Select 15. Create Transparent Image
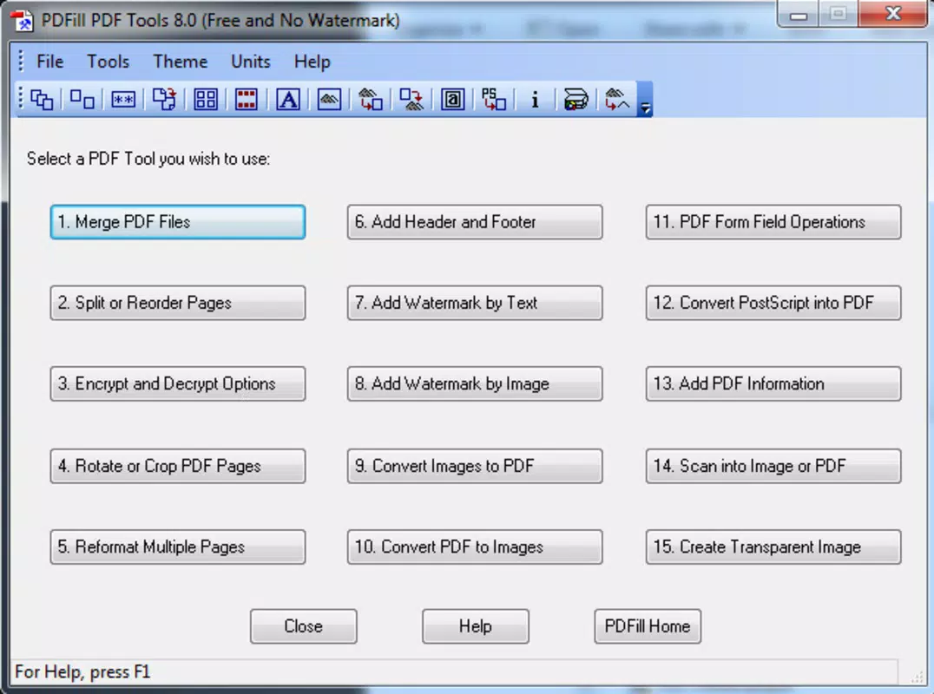 pos(773,547)
